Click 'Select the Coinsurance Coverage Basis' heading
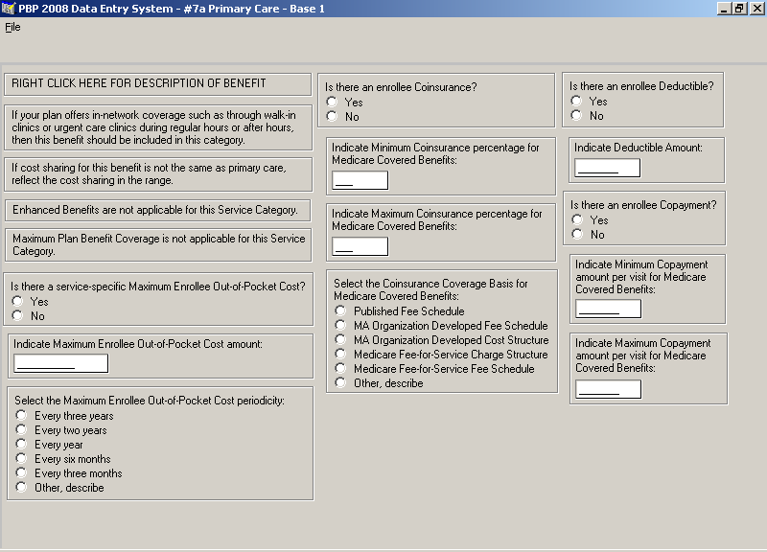The height and width of the screenshot is (552, 767). click(x=430, y=289)
